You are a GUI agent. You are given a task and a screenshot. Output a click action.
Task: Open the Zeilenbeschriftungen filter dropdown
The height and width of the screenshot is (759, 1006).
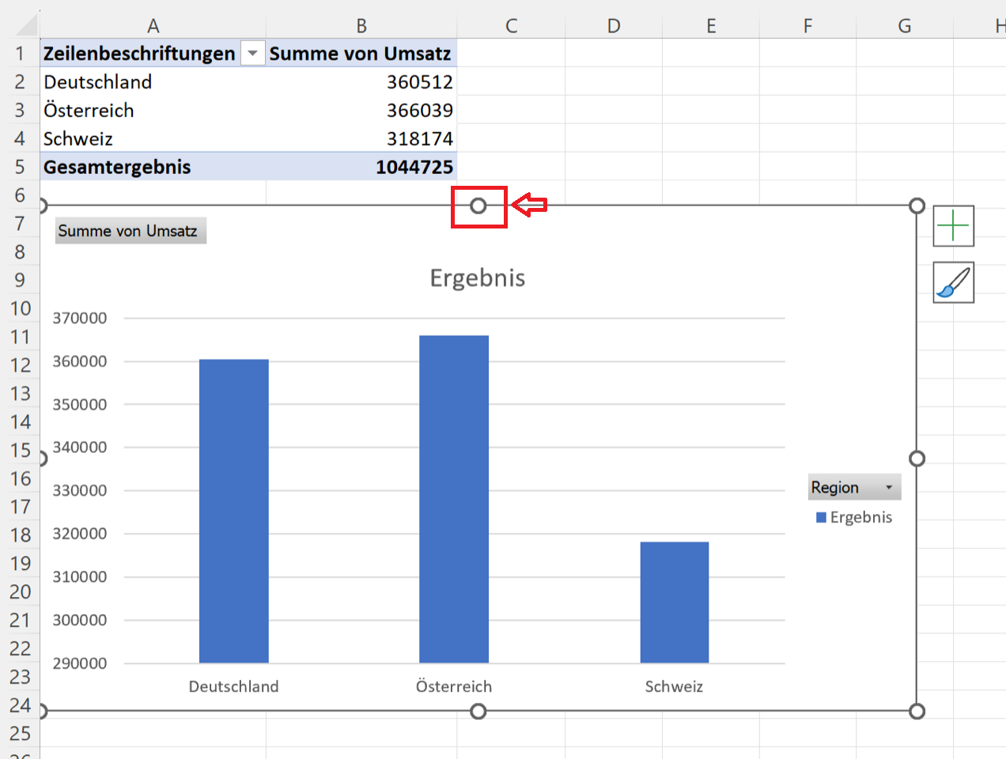click(252, 54)
